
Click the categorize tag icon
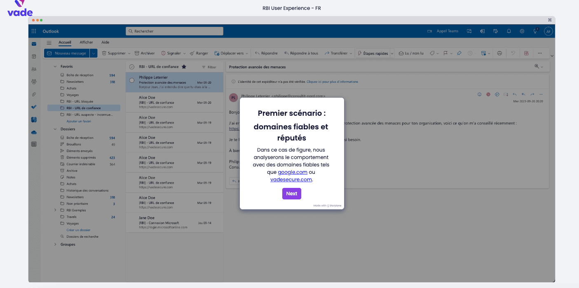tap(432, 53)
